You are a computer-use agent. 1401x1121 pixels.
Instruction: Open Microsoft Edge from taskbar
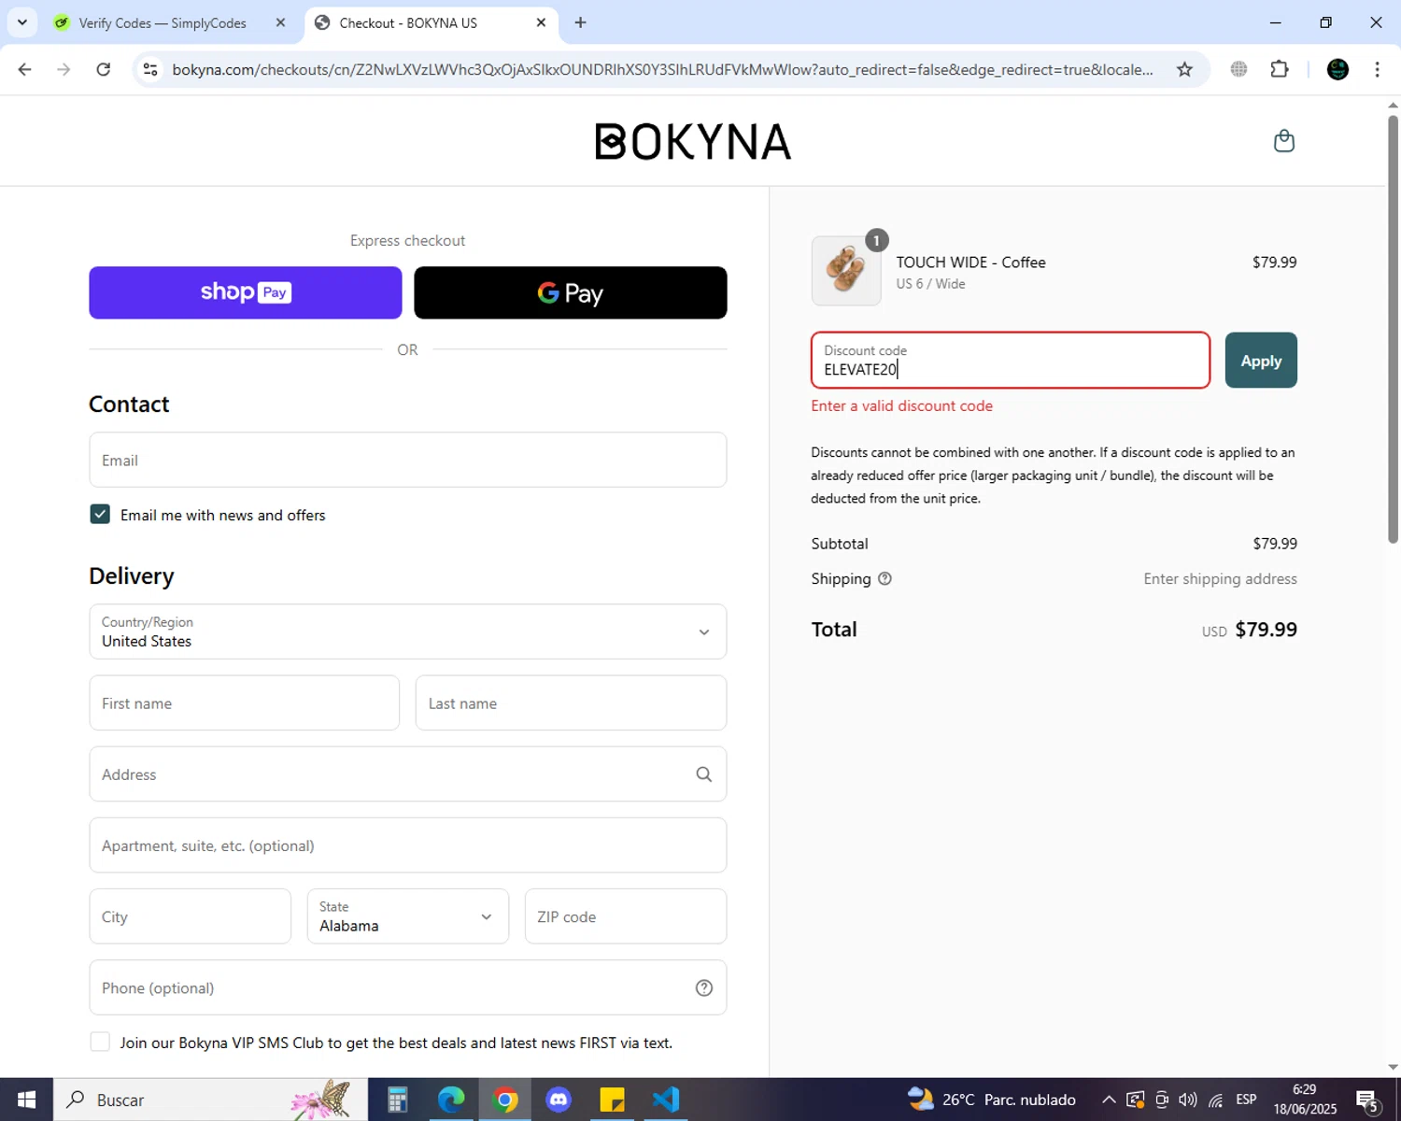pyautogui.click(x=451, y=1100)
